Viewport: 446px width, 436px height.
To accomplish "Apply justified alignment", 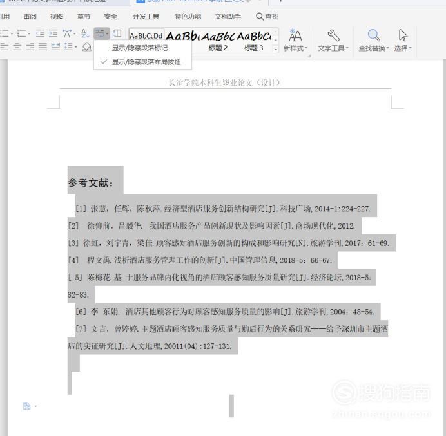I will 43,46.
